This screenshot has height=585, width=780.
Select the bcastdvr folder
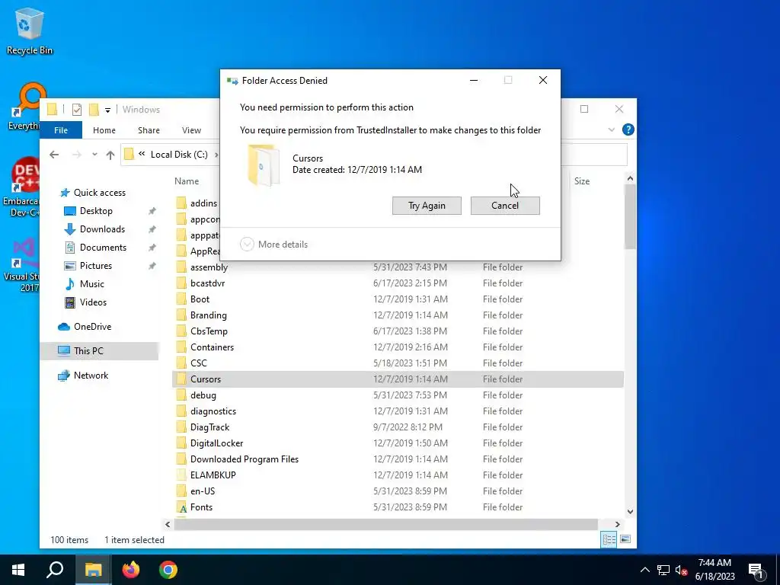tap(207, 283)
